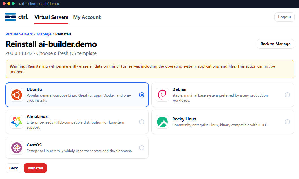Click the Ubuntu logo icon

[x=17, y=95]
